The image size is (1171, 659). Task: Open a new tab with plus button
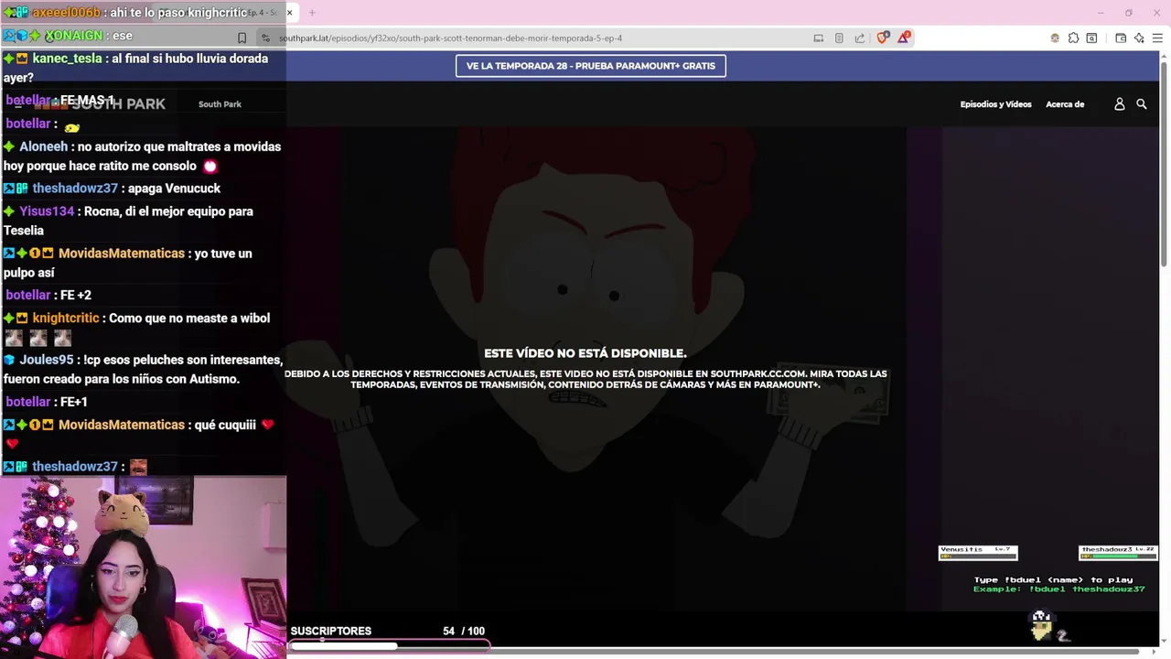[312, 13]
